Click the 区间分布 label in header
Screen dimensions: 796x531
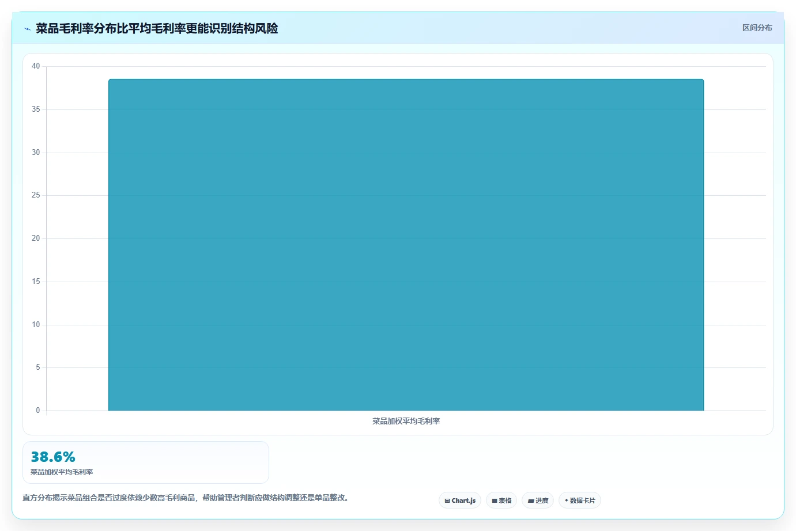757,28
